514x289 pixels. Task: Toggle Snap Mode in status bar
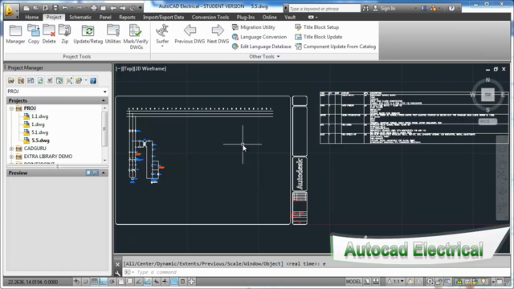pyautogui.click(x=85, y=282)
